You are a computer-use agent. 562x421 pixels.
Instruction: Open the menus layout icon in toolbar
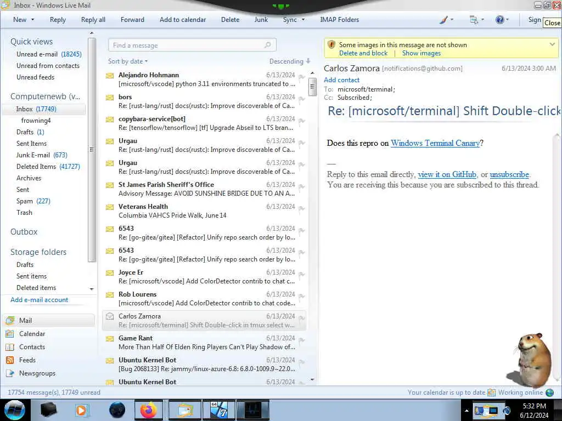pos(474,20)
